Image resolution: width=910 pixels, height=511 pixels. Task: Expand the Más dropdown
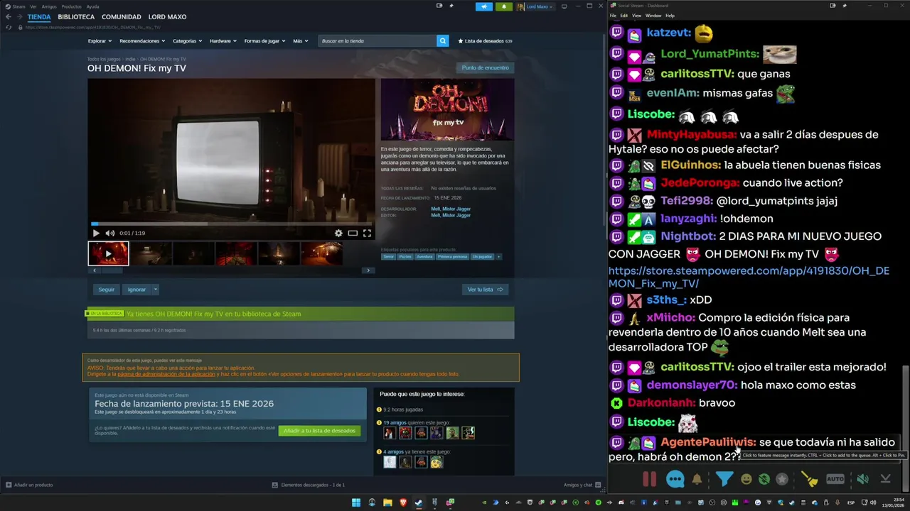(x=301, y=41)
